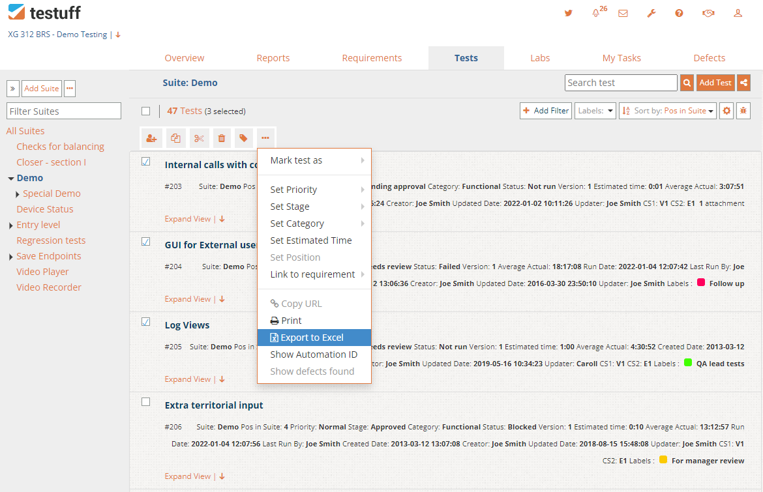Viewport: 763px width, 492px height.
Task: Switch to the Defects tab
Action: [x=709, y=58]
